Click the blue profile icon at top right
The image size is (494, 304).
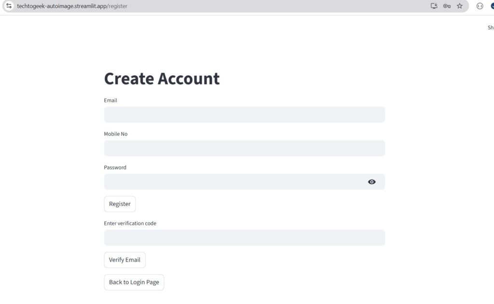[492, 6]
